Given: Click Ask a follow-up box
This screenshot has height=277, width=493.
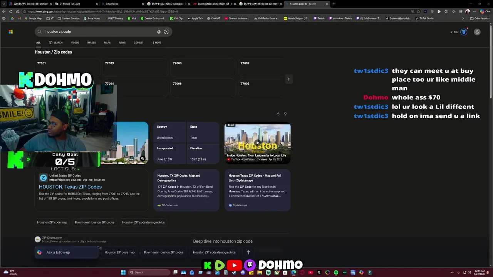Looking at the screenshot, I should [x=67, y=252].
